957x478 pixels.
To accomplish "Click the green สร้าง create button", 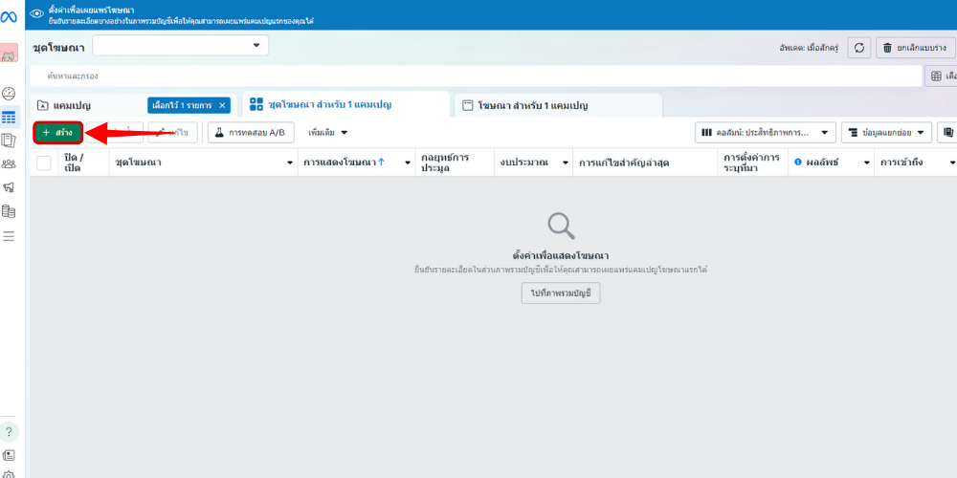I will click(x=58, y=133).
